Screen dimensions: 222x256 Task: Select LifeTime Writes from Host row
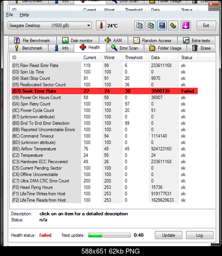coord(105,193)
